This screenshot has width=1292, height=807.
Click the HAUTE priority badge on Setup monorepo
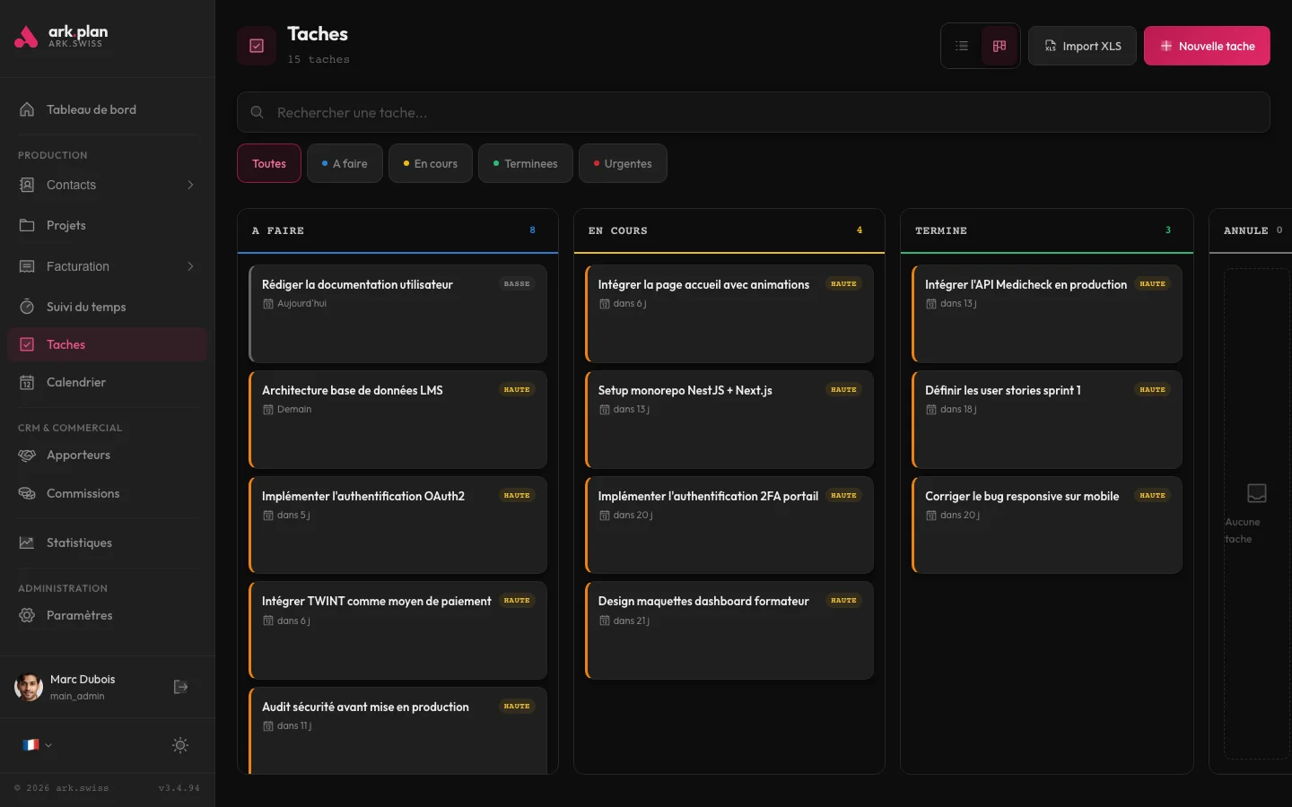pos(843,390)
